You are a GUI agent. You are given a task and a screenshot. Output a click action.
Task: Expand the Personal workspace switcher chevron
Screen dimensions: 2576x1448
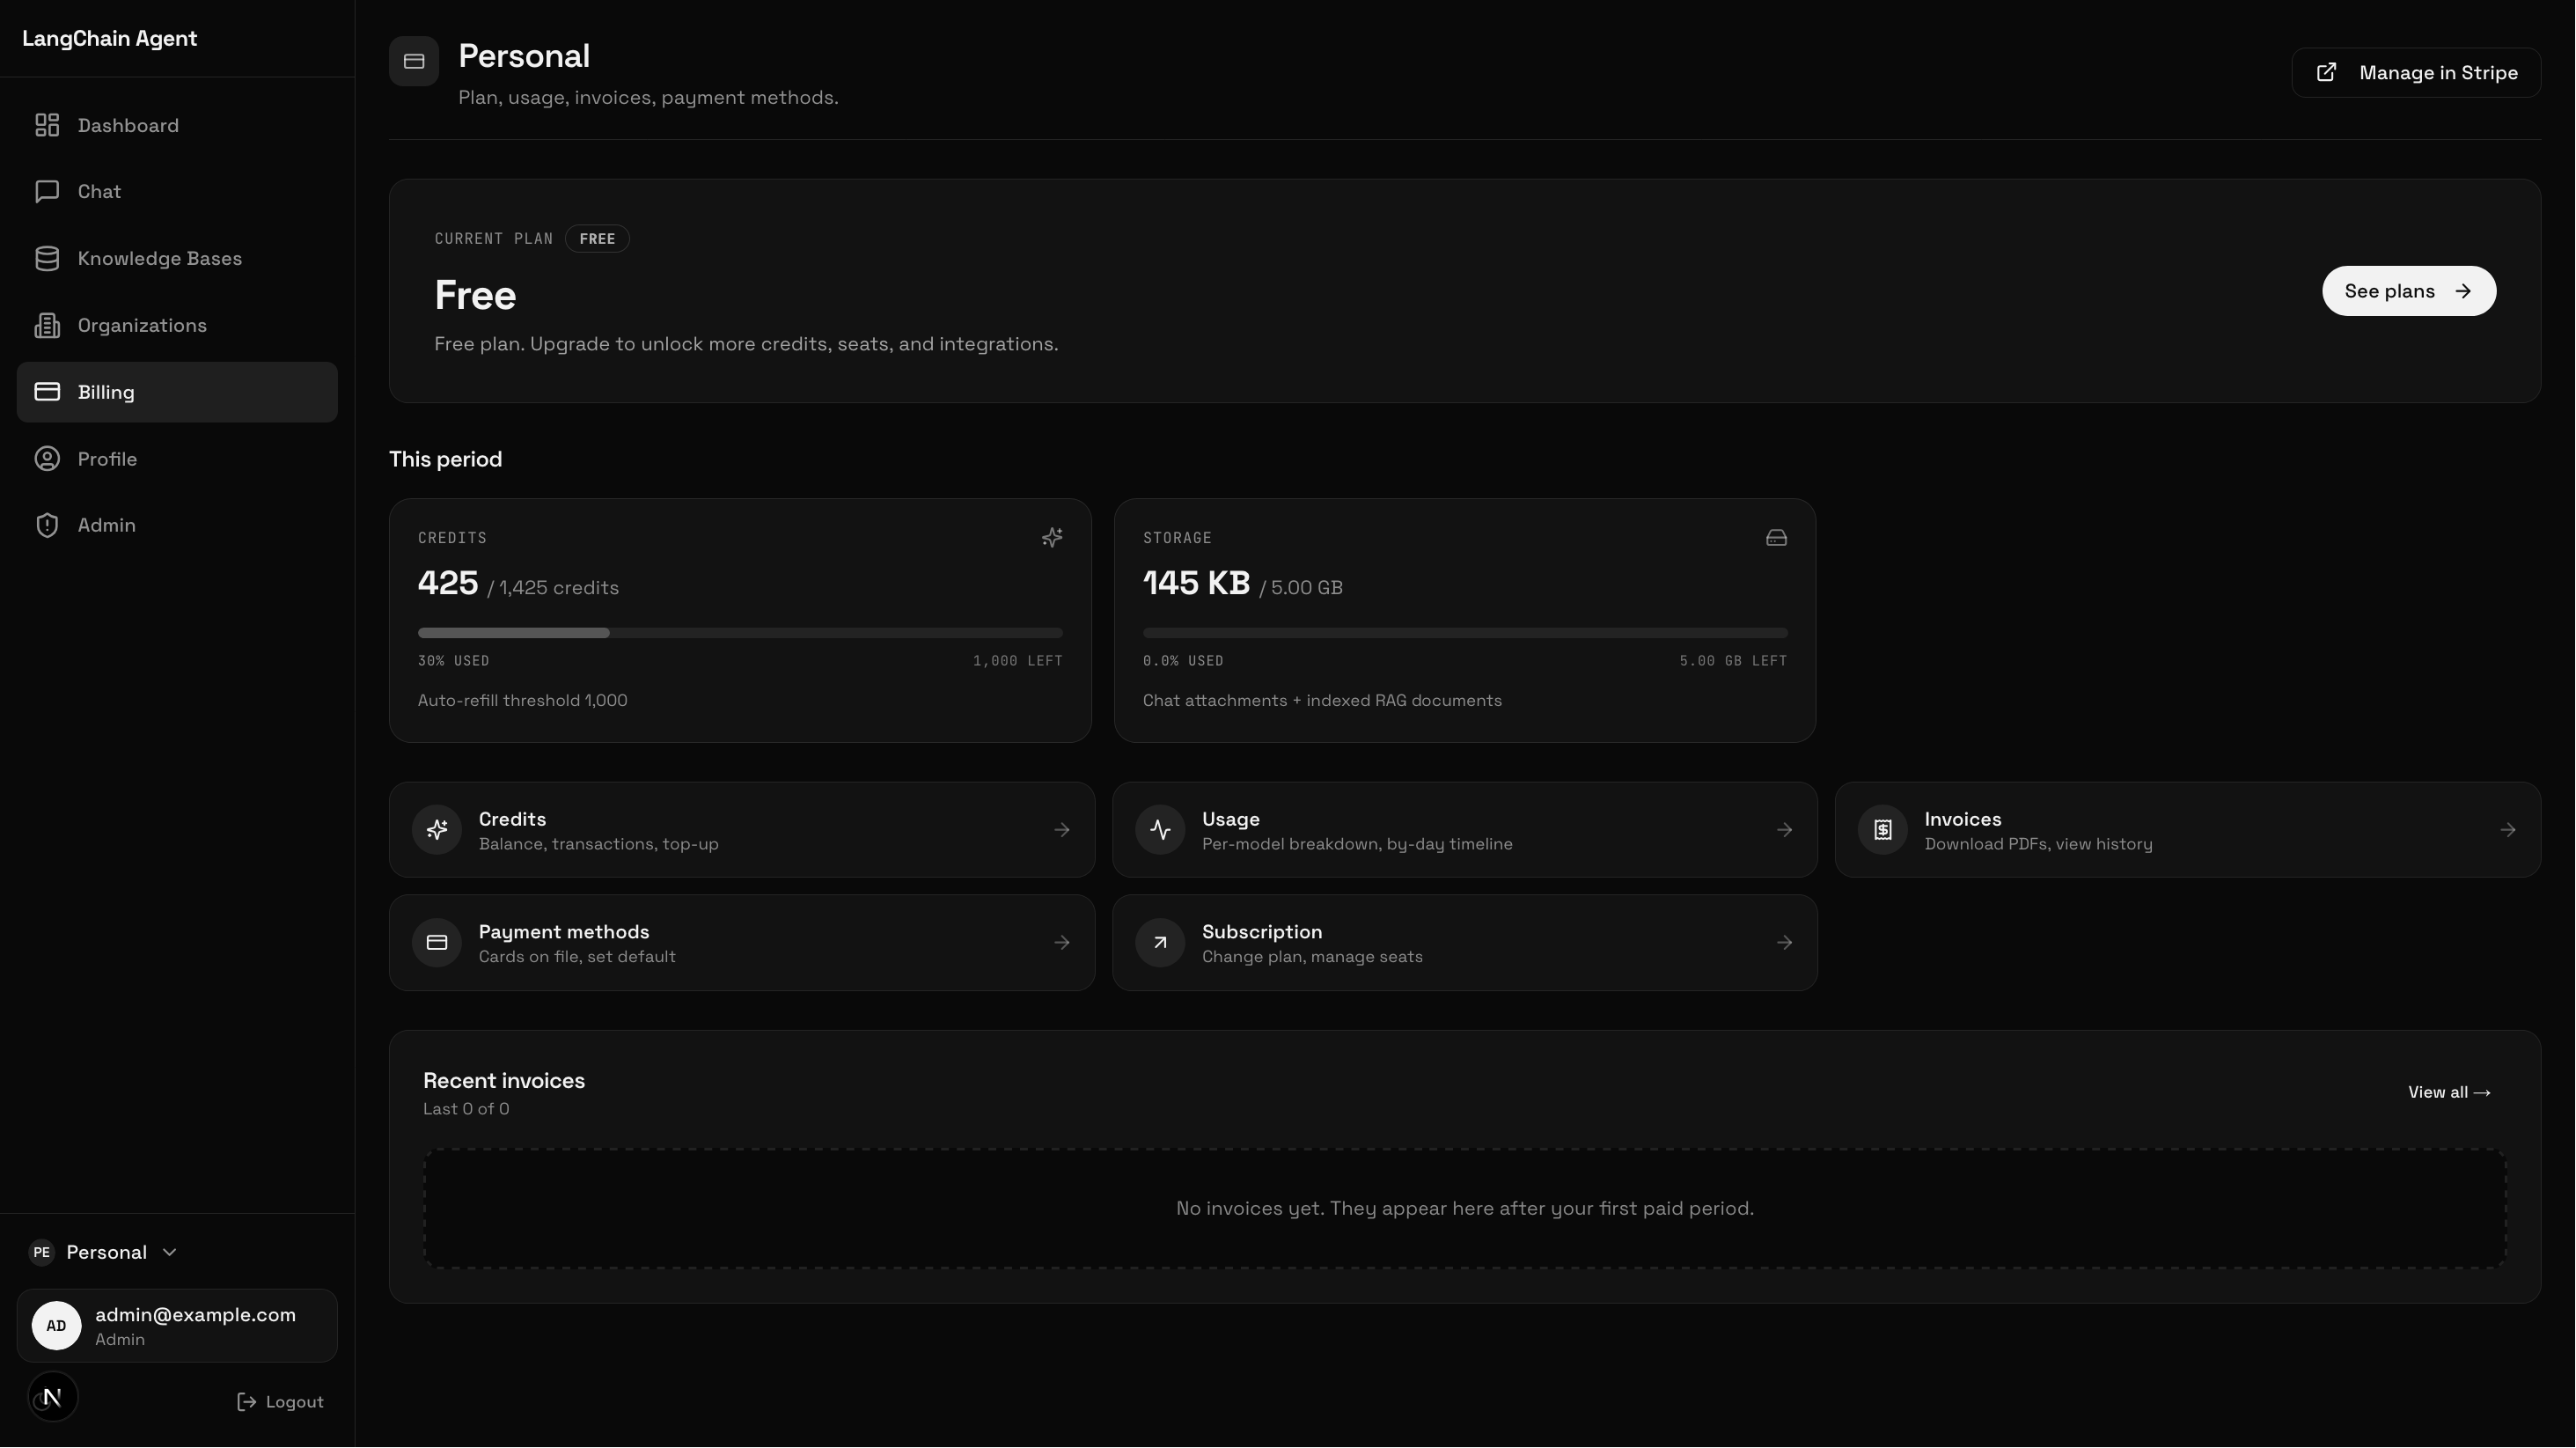click(170, 1253)
